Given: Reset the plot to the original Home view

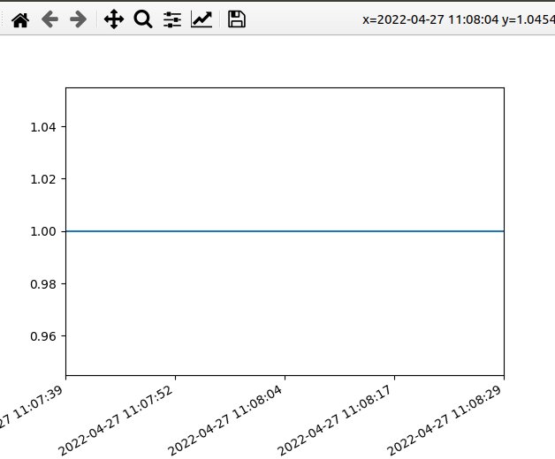Looking at the screenshot, I should click(x=20, y=19).
